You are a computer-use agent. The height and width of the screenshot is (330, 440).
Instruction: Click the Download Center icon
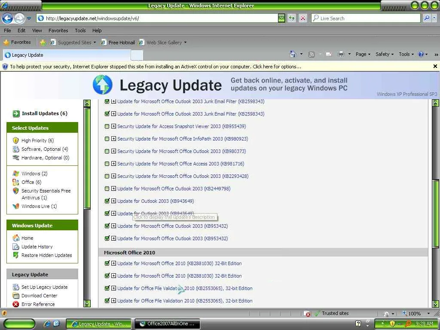16,296
